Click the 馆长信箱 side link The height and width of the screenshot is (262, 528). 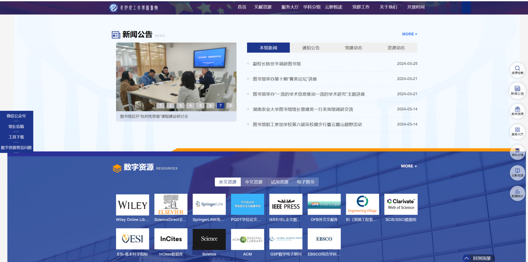point(16,127)
